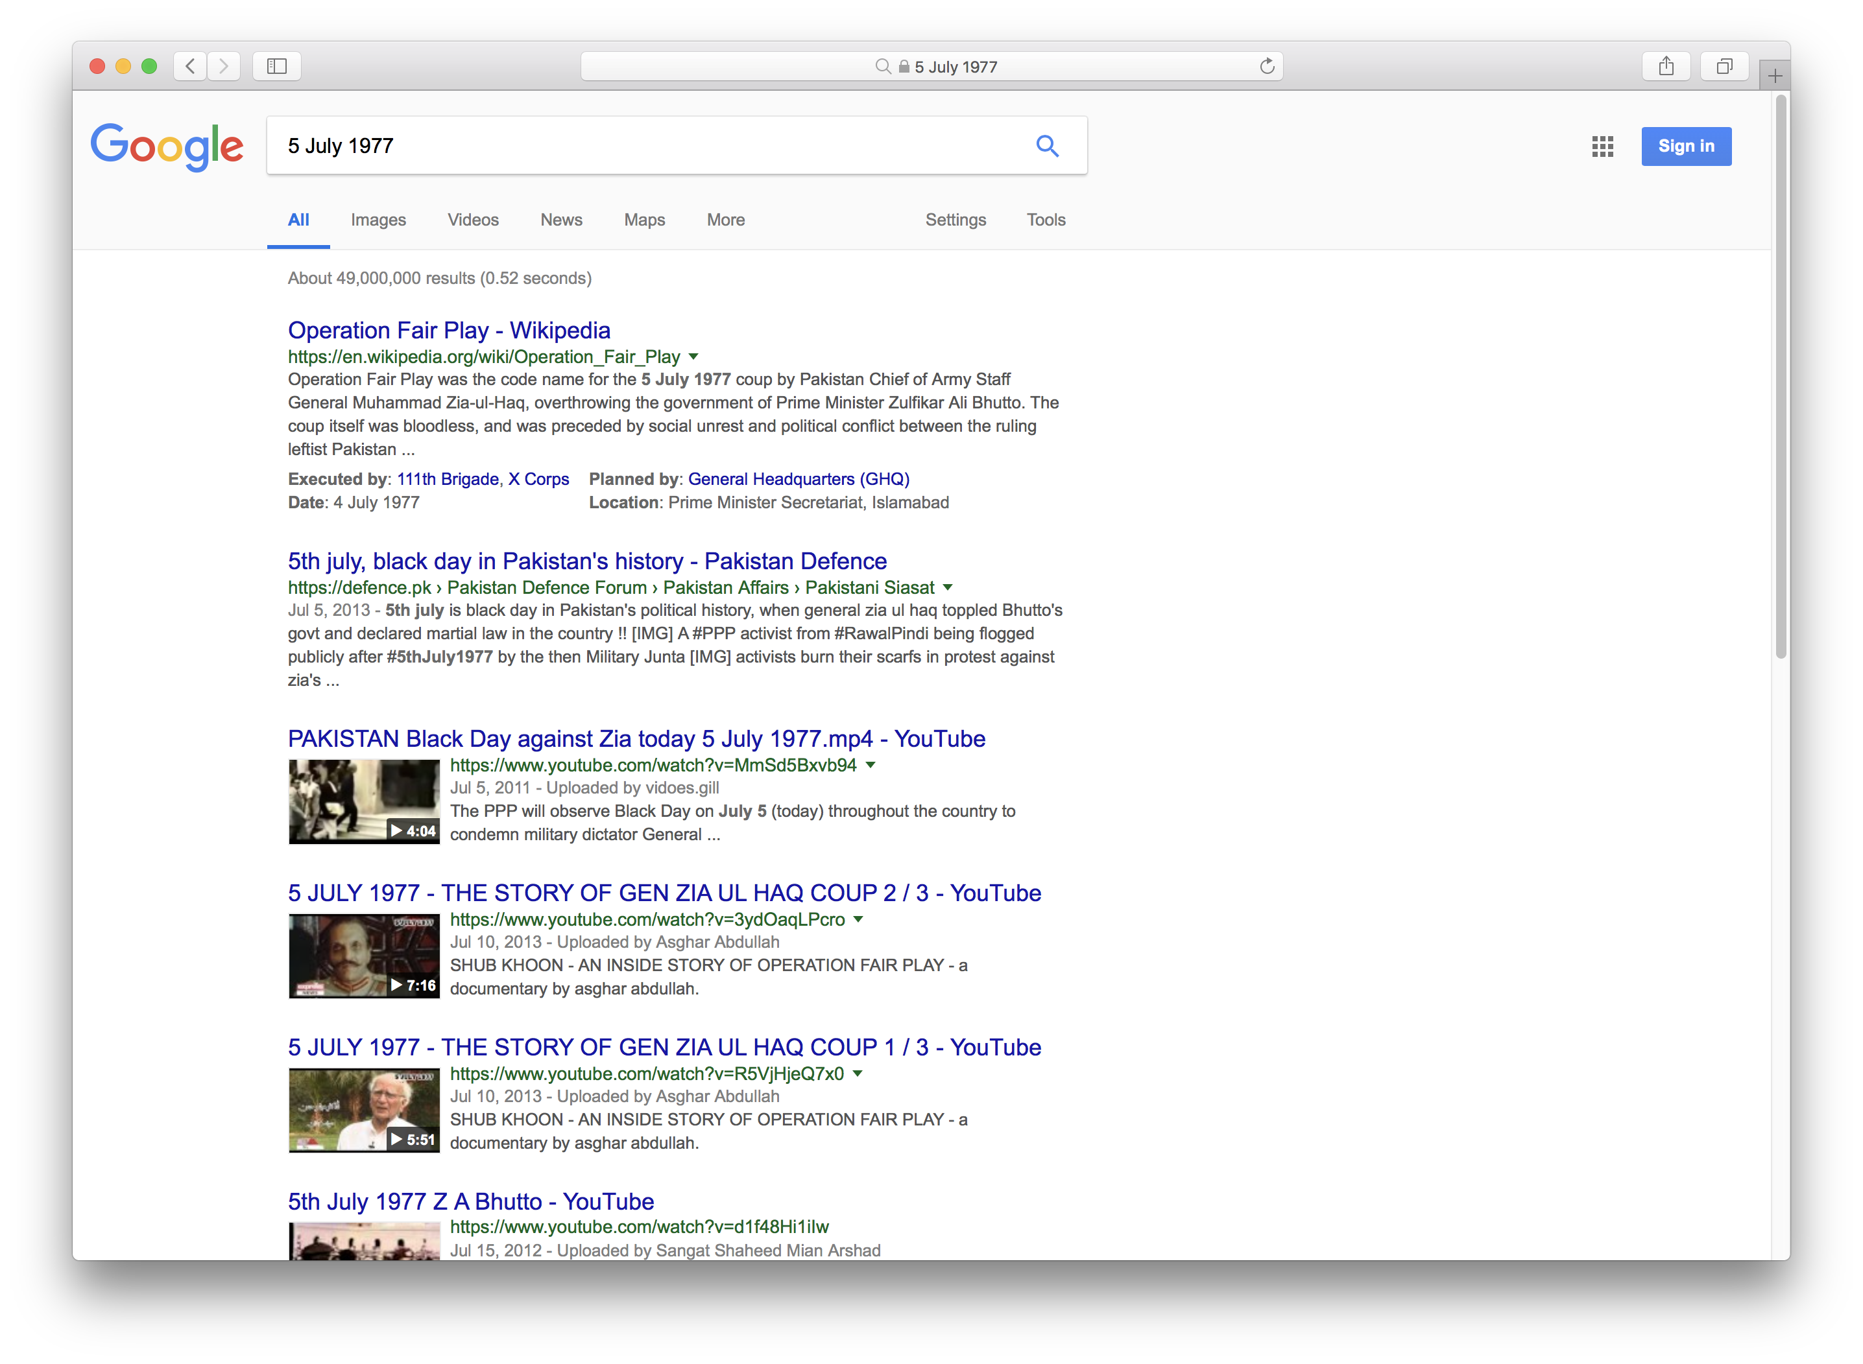
Task: Click the en.wikipedia.org Operation_Fair_Play URL
Action: [484, 357]
